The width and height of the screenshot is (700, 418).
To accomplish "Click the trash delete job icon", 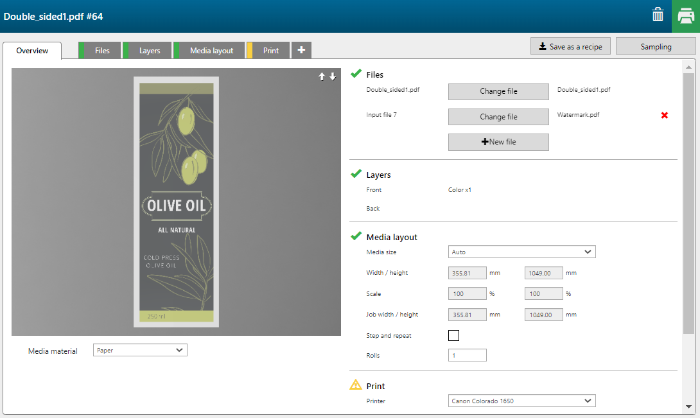I will (x=658, y=15).
